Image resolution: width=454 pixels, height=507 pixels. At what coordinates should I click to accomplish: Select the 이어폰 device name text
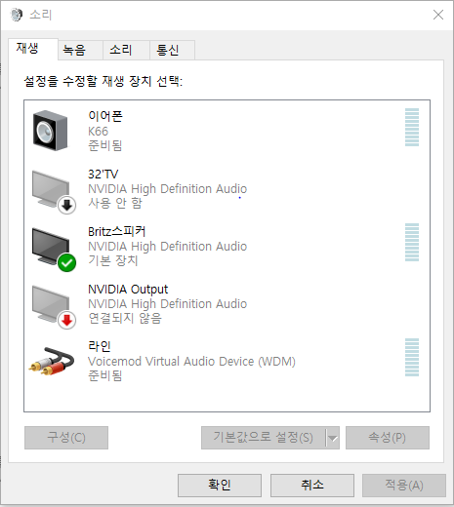tap(105, 116)
